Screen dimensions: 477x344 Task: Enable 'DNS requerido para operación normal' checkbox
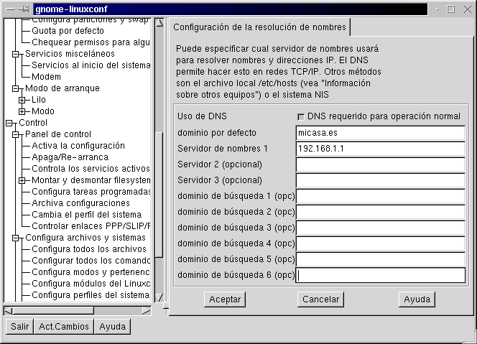pos(300,117)
